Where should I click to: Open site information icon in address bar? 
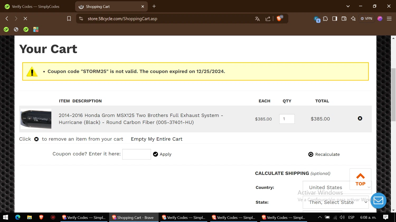click(81, 18)
